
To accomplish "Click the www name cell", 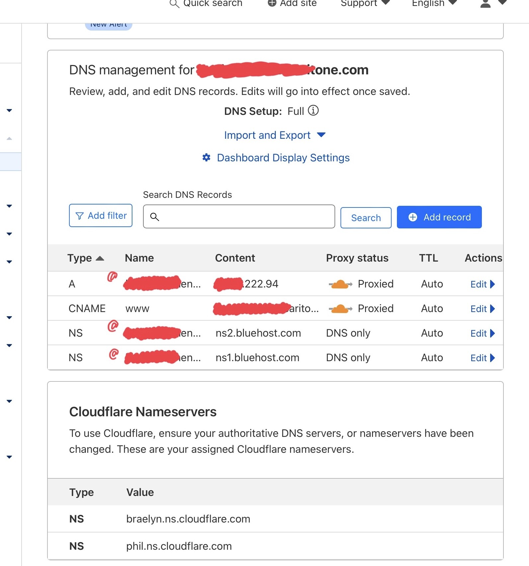I will pyautogui.click(x=137, y=309).
